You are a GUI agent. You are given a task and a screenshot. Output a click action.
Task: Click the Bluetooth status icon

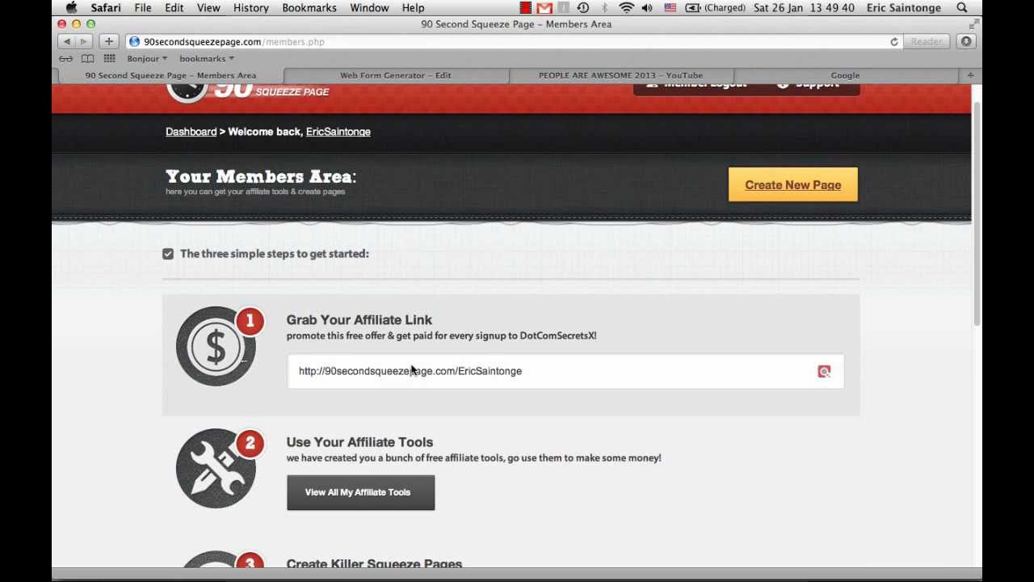coord(604,7)
